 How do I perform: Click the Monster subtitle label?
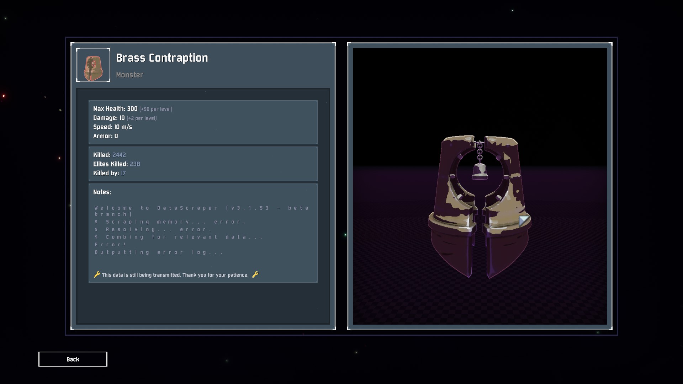coord(129,75)
